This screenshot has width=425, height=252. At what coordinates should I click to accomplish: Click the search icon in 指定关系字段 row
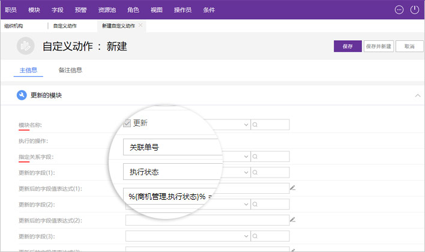256,157
